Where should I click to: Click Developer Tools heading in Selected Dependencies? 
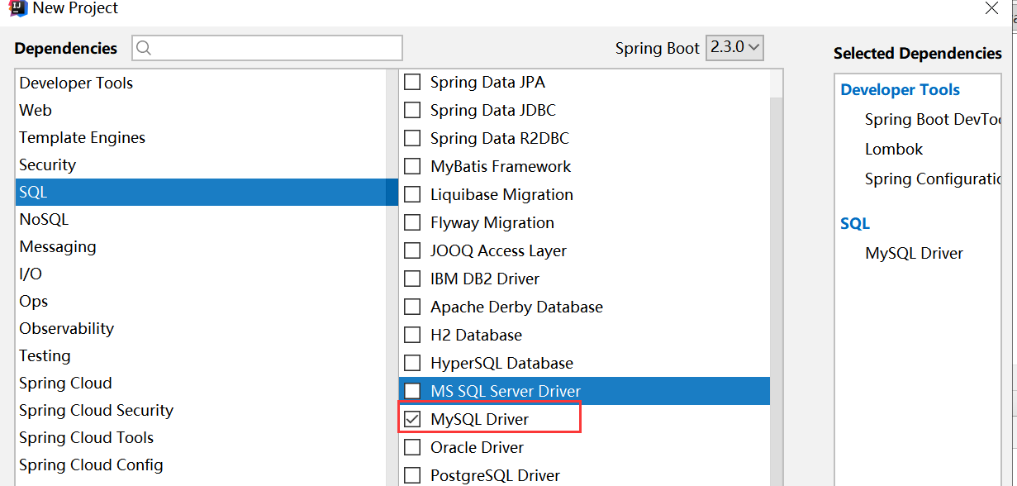900,89
